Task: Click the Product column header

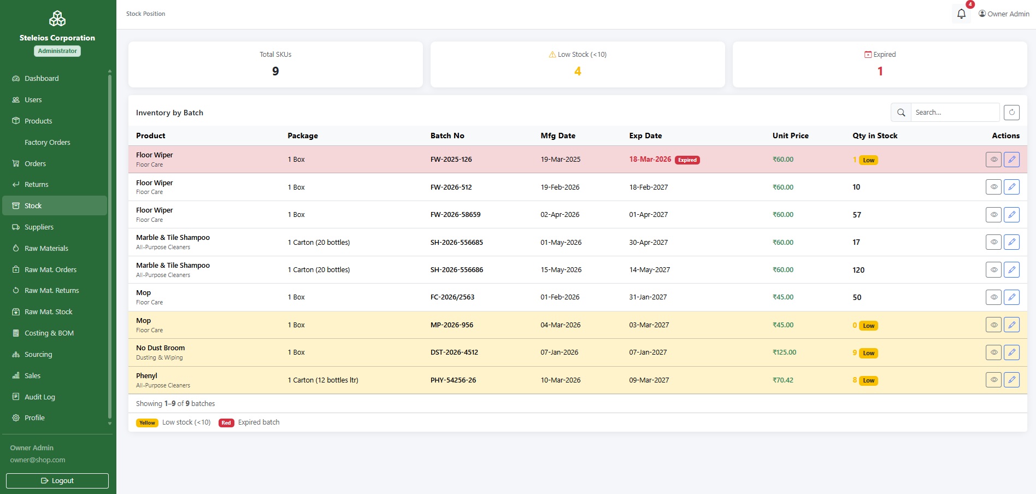Action: click(151, 136)
